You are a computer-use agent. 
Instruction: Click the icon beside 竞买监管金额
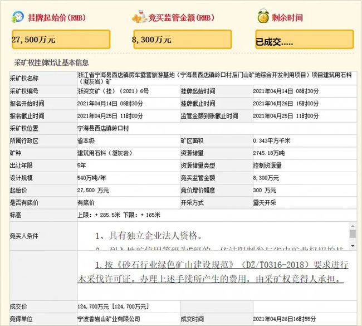(x=138, y=17)
